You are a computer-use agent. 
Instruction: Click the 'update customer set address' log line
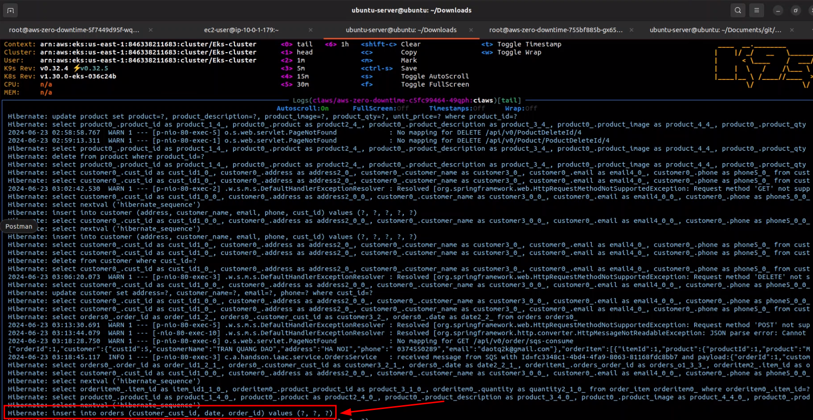pos(190,293)
